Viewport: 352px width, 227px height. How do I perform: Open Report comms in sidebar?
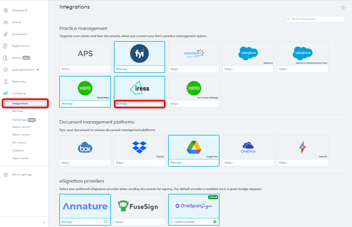21,127
